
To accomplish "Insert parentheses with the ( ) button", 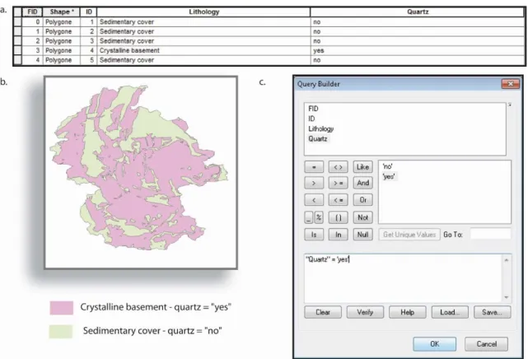I will [338, 217].
